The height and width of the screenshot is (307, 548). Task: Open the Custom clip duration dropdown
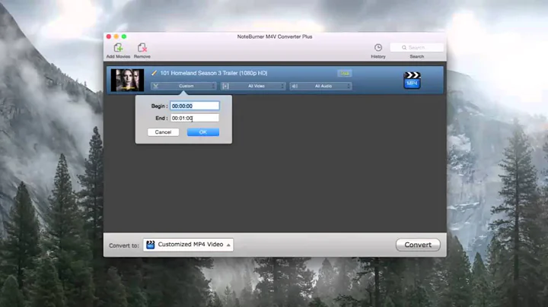(x=183, y=86)
